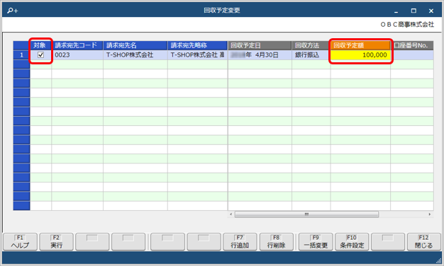This screenshot has height=266, width=444.
Task: Select the 銀行振込 cell
Action: pyautogui.click(x=311, y=55)
